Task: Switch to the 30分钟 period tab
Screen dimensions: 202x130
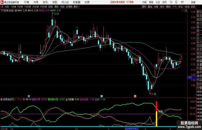Action: click(36, 7)
